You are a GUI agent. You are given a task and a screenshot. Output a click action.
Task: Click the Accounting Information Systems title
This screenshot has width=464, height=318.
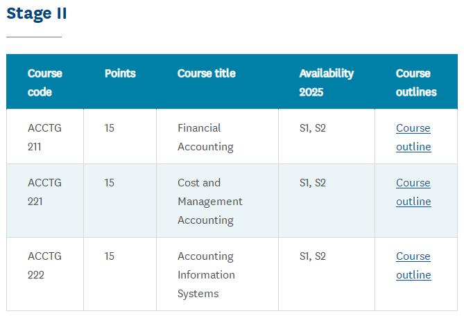pyautogui.click(x=206, y=274)
